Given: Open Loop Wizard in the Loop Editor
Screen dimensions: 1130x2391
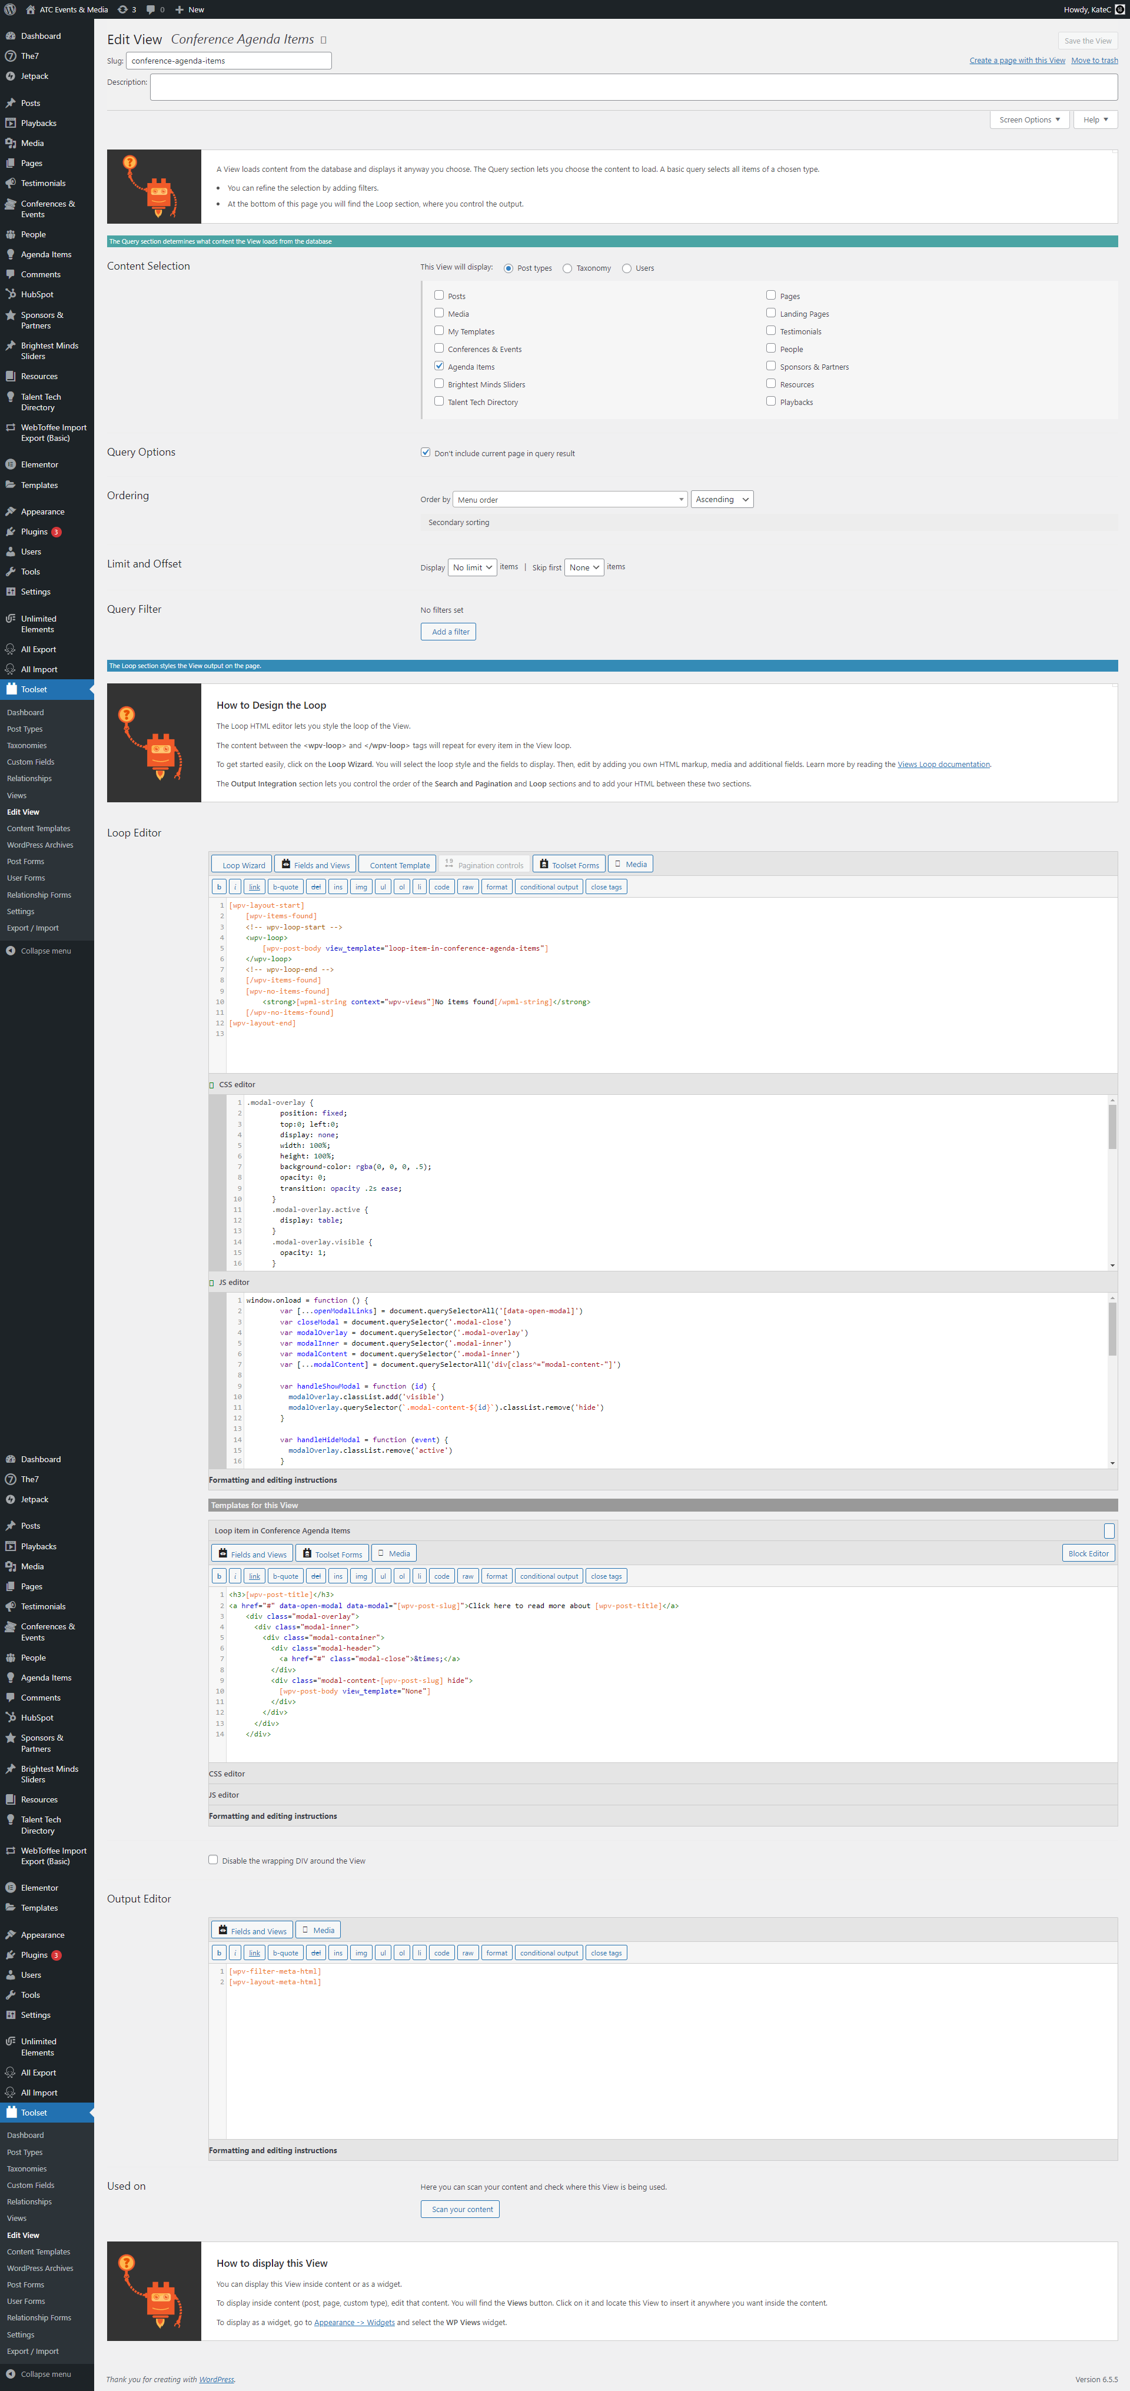Looking at the screenshot, I should pos(240,864).
